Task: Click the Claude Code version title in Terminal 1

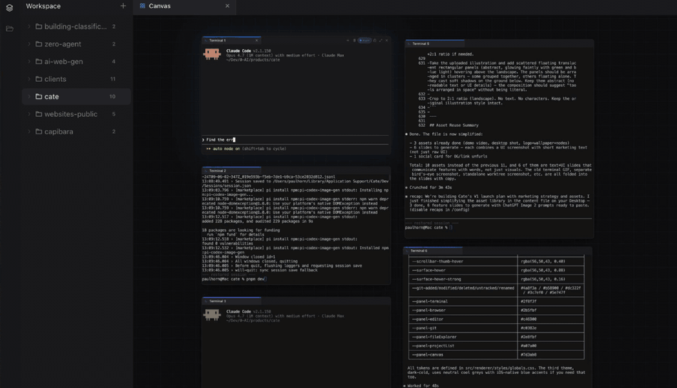Action: [x=248, y=51]
